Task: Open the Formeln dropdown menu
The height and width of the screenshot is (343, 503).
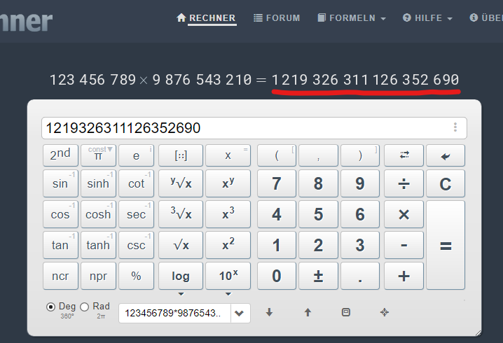Action: pyautogui.click(x=352, y=18)
